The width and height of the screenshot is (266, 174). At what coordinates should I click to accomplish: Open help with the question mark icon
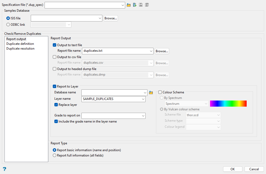click(x=4, y=169)
